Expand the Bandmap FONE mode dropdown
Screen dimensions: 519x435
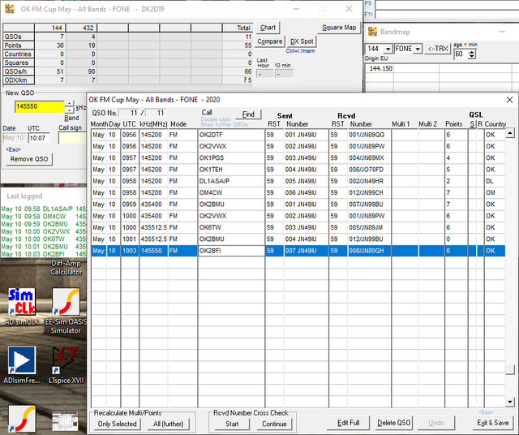(x=417, y=50)
